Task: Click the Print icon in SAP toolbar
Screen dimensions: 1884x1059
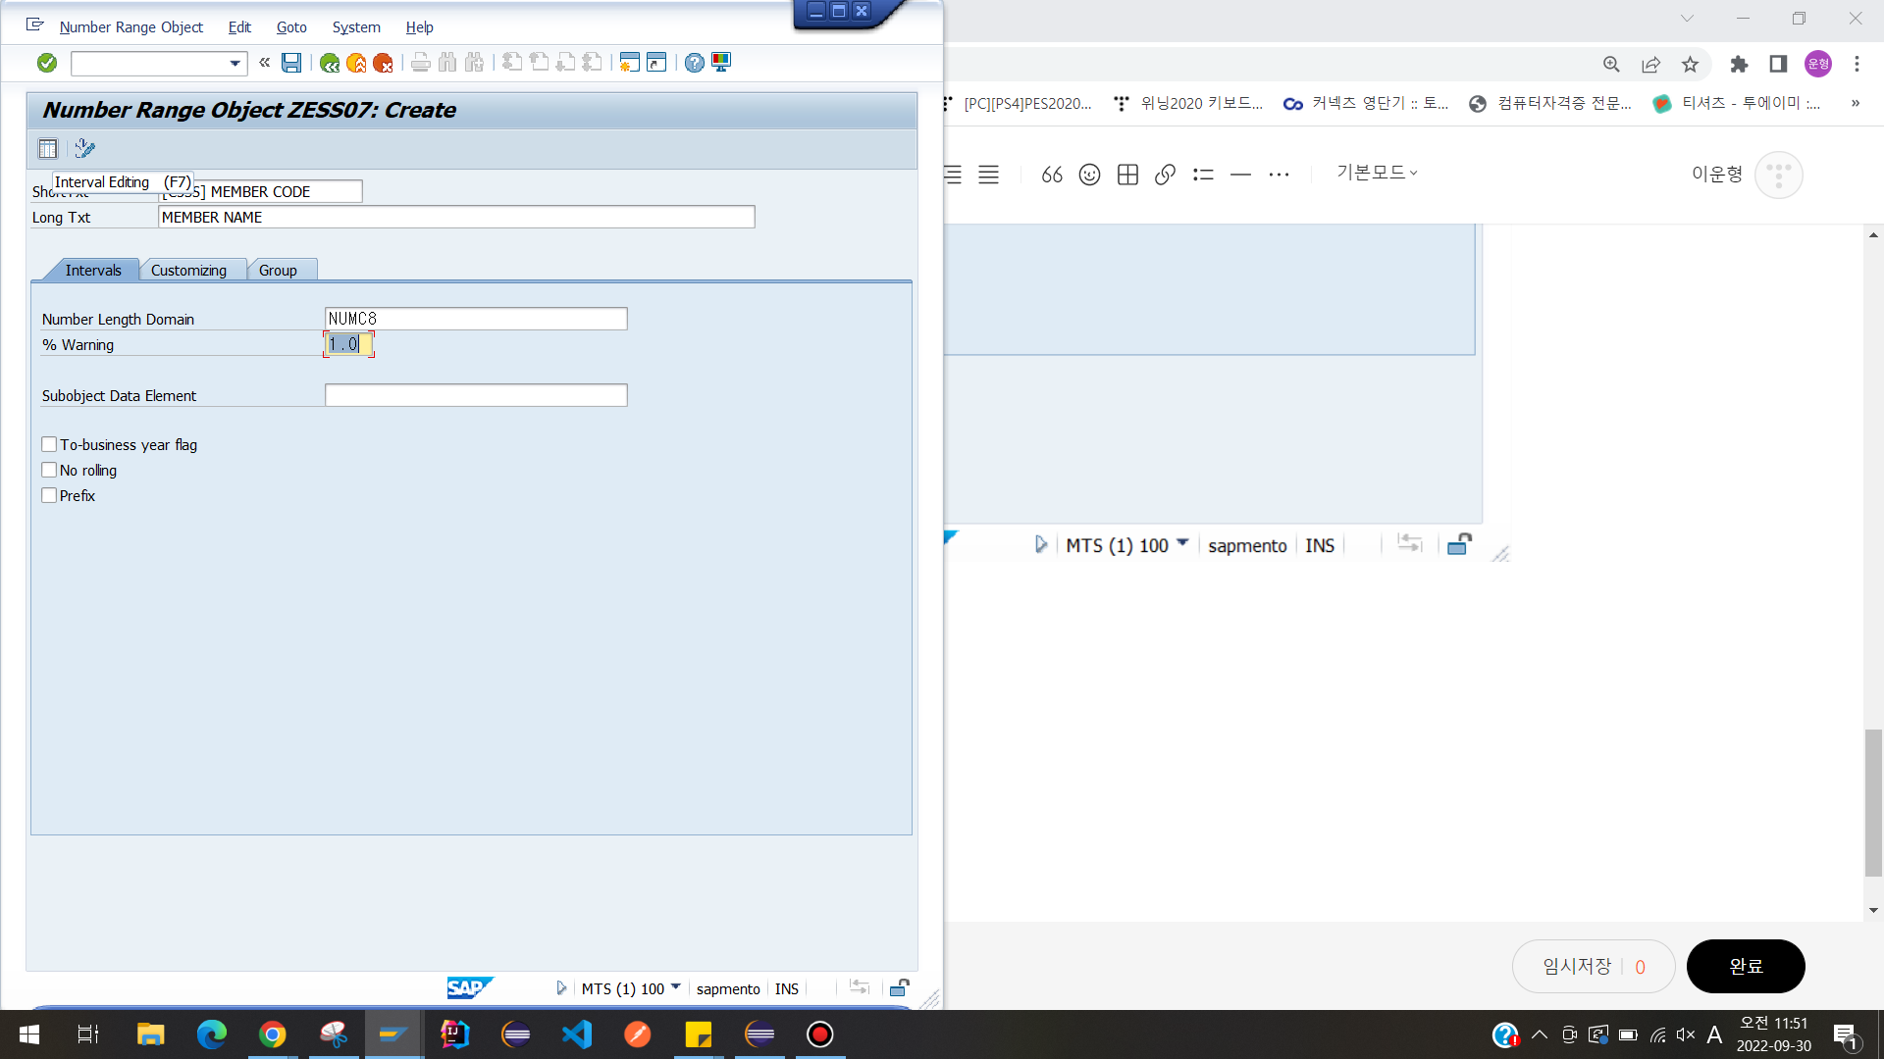Action: [x=420, y=63]
